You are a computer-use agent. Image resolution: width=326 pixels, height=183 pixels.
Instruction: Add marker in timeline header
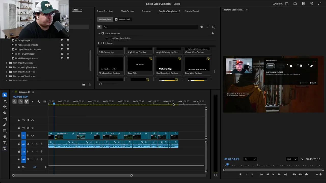[32, 101]
